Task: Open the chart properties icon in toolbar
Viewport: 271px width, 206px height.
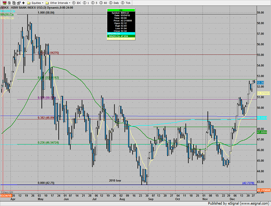Action: click(x=19, y=3)
